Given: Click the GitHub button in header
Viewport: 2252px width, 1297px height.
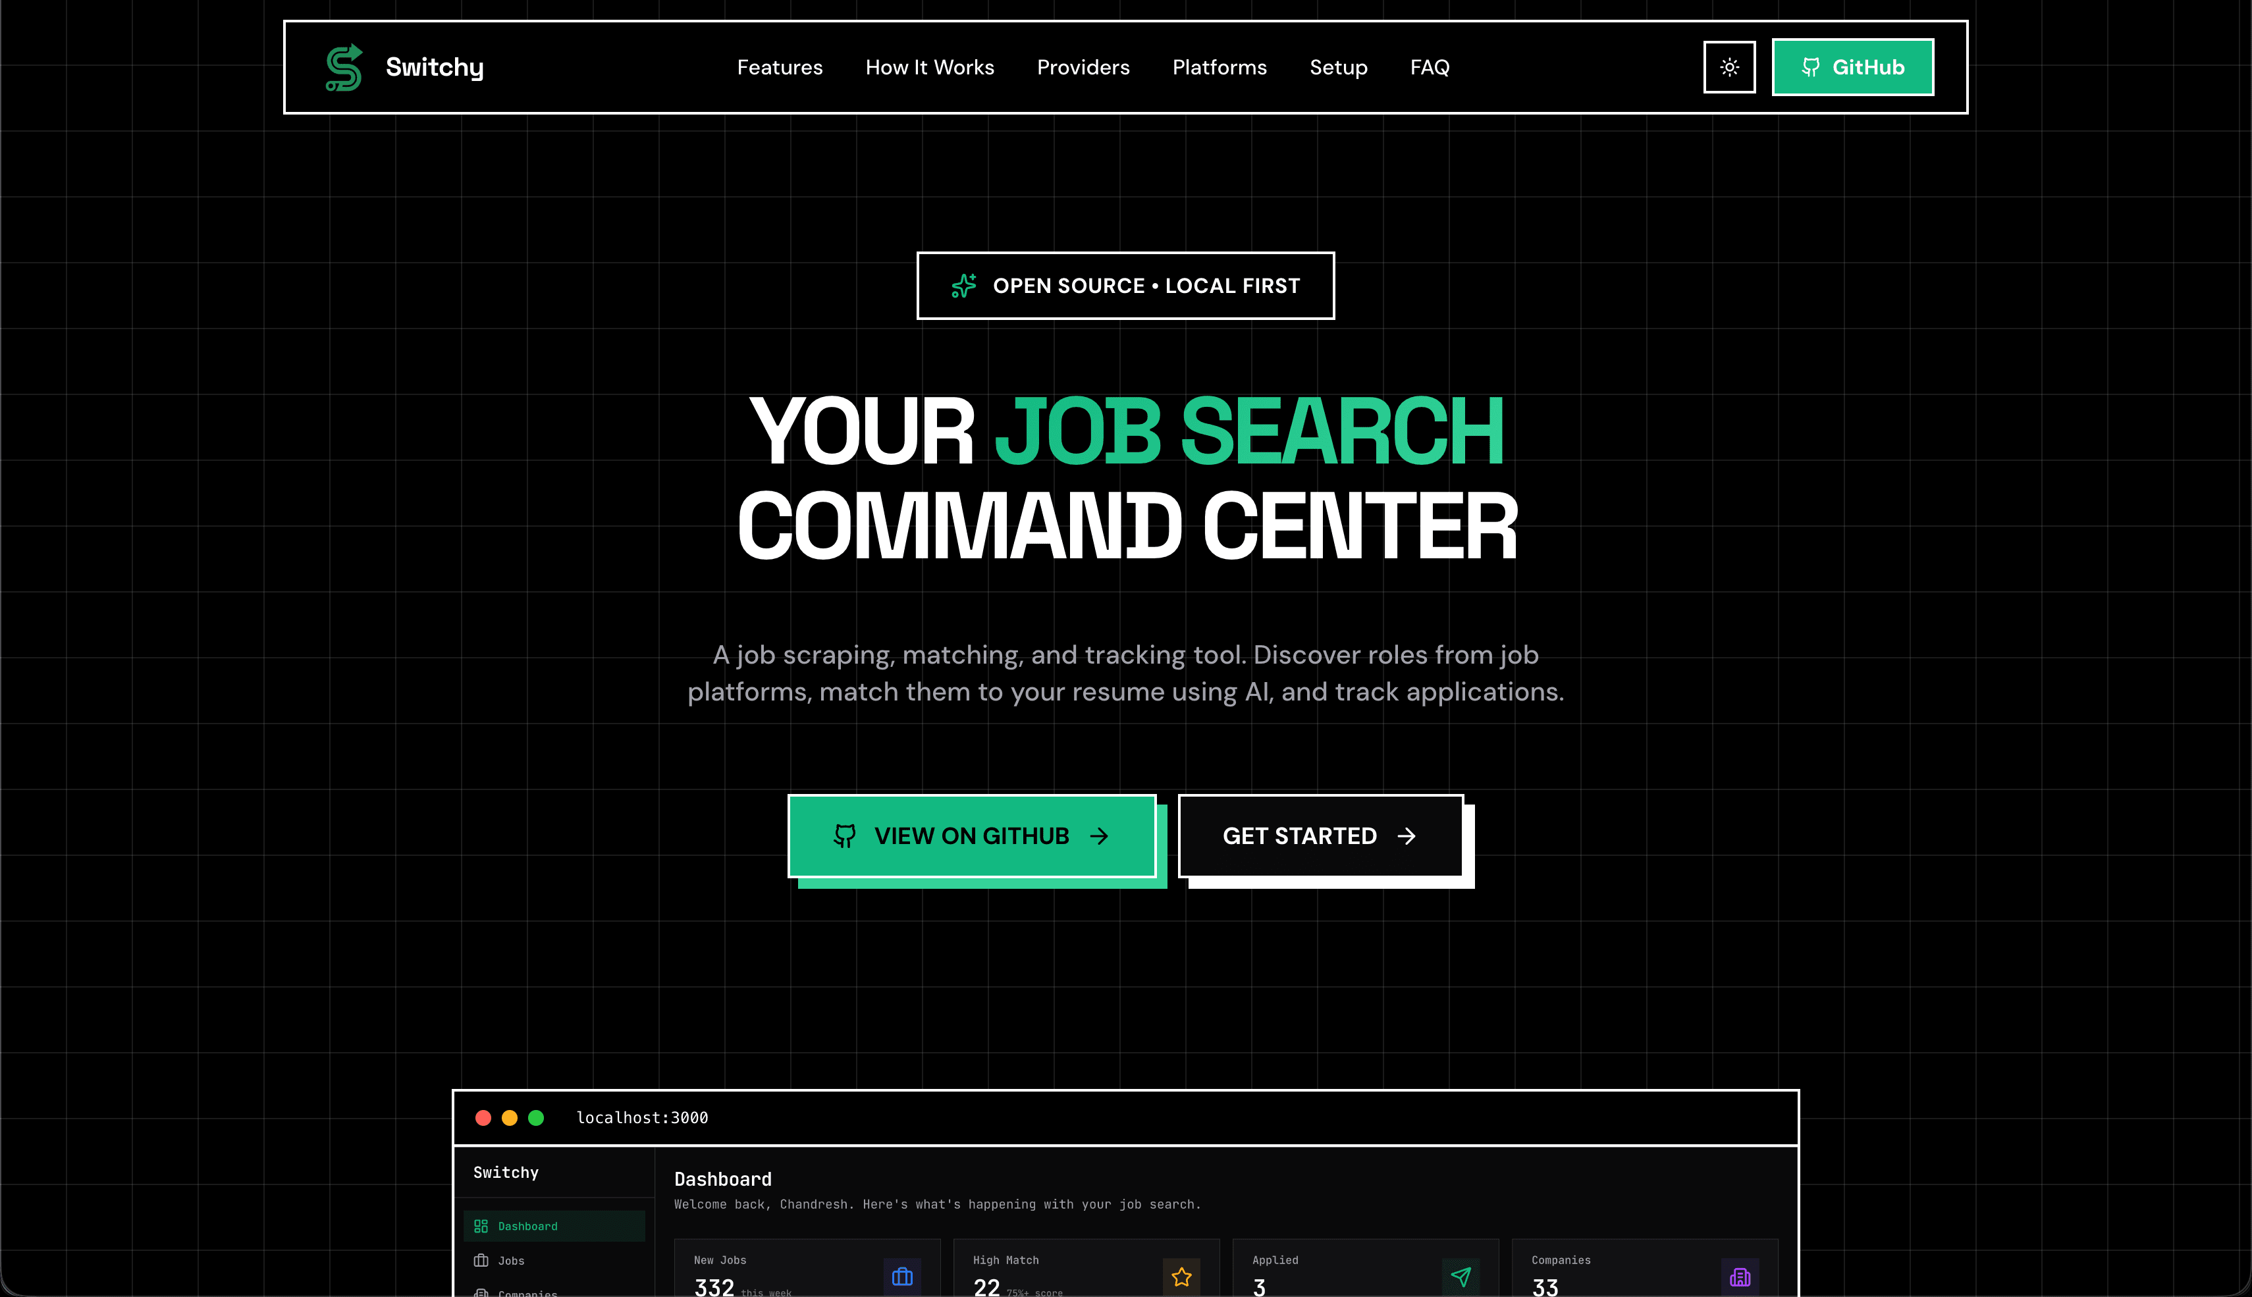Looking at the screenshot, I should coord(1852,66).
